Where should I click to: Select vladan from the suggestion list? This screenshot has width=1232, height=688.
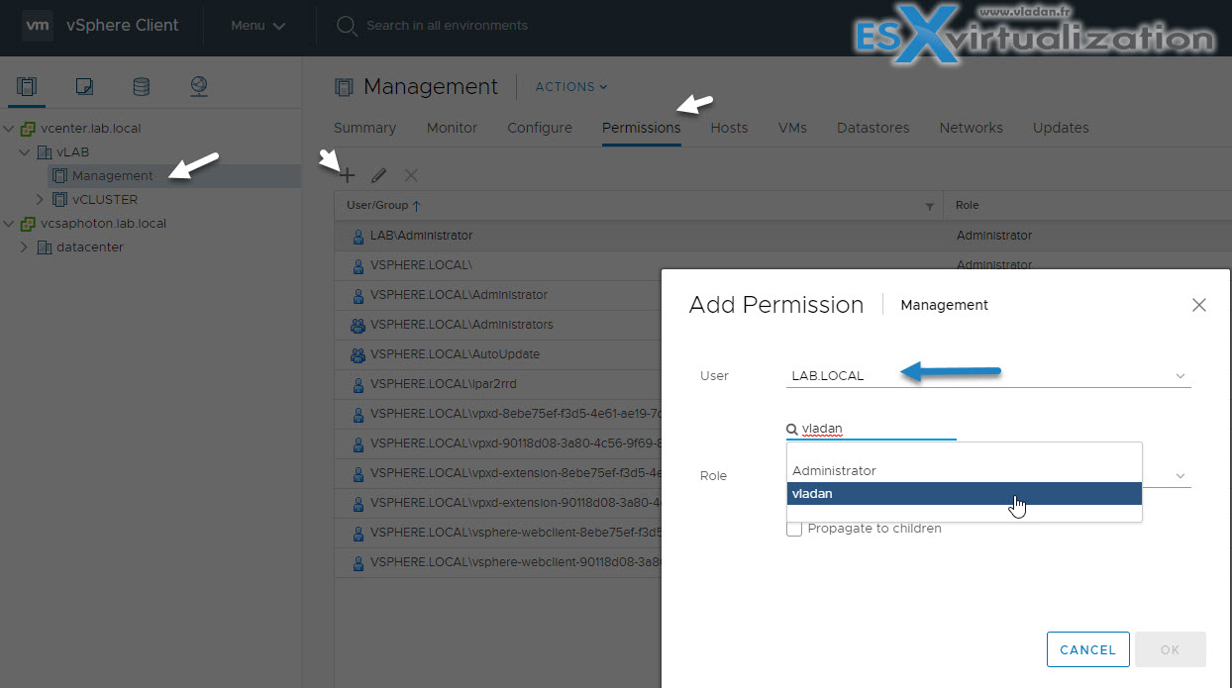pos(965,494)
